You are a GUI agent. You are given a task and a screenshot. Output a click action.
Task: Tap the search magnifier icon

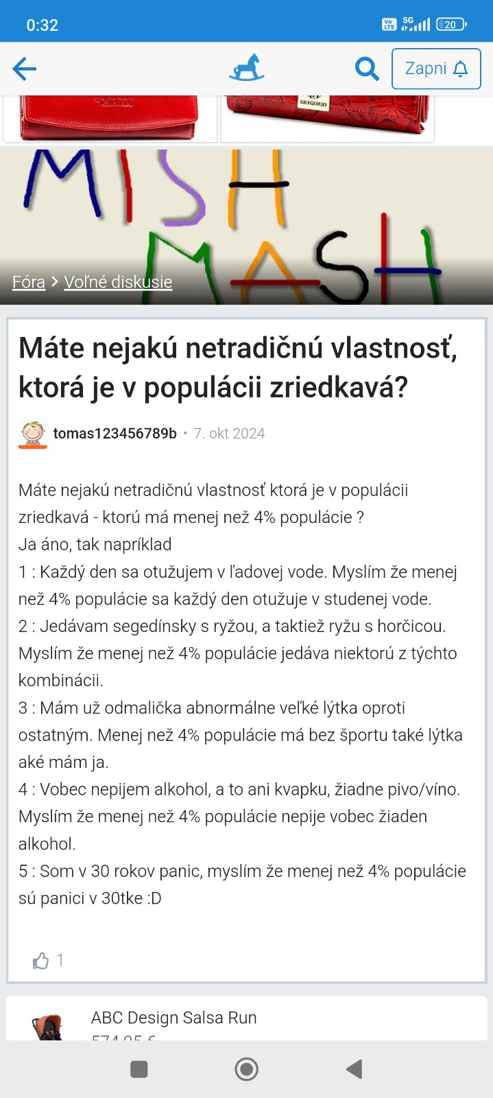point(367,69)
